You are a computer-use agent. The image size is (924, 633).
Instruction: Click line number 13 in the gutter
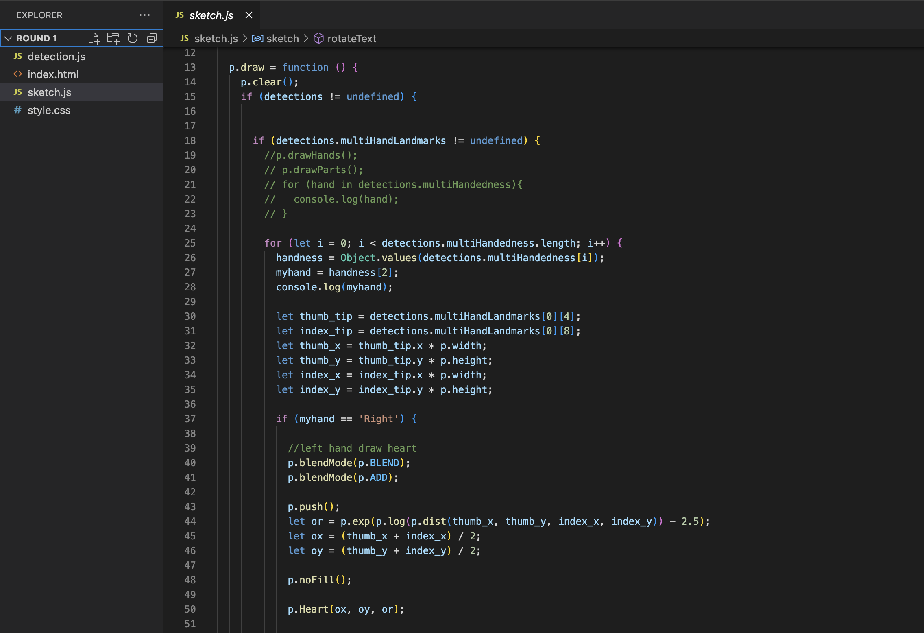pos(190,68)
